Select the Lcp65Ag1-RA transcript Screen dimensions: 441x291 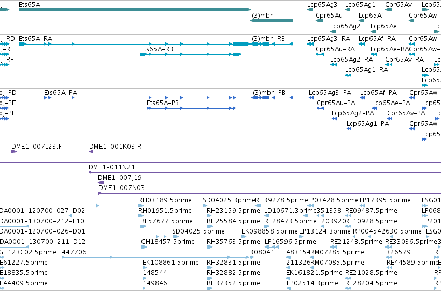348,75
